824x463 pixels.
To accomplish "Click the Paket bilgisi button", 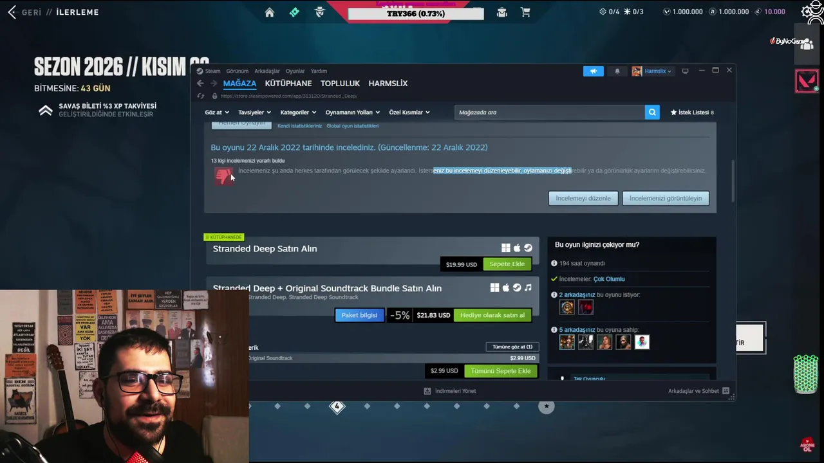I will pyautogui.click(x=359, y=315).
